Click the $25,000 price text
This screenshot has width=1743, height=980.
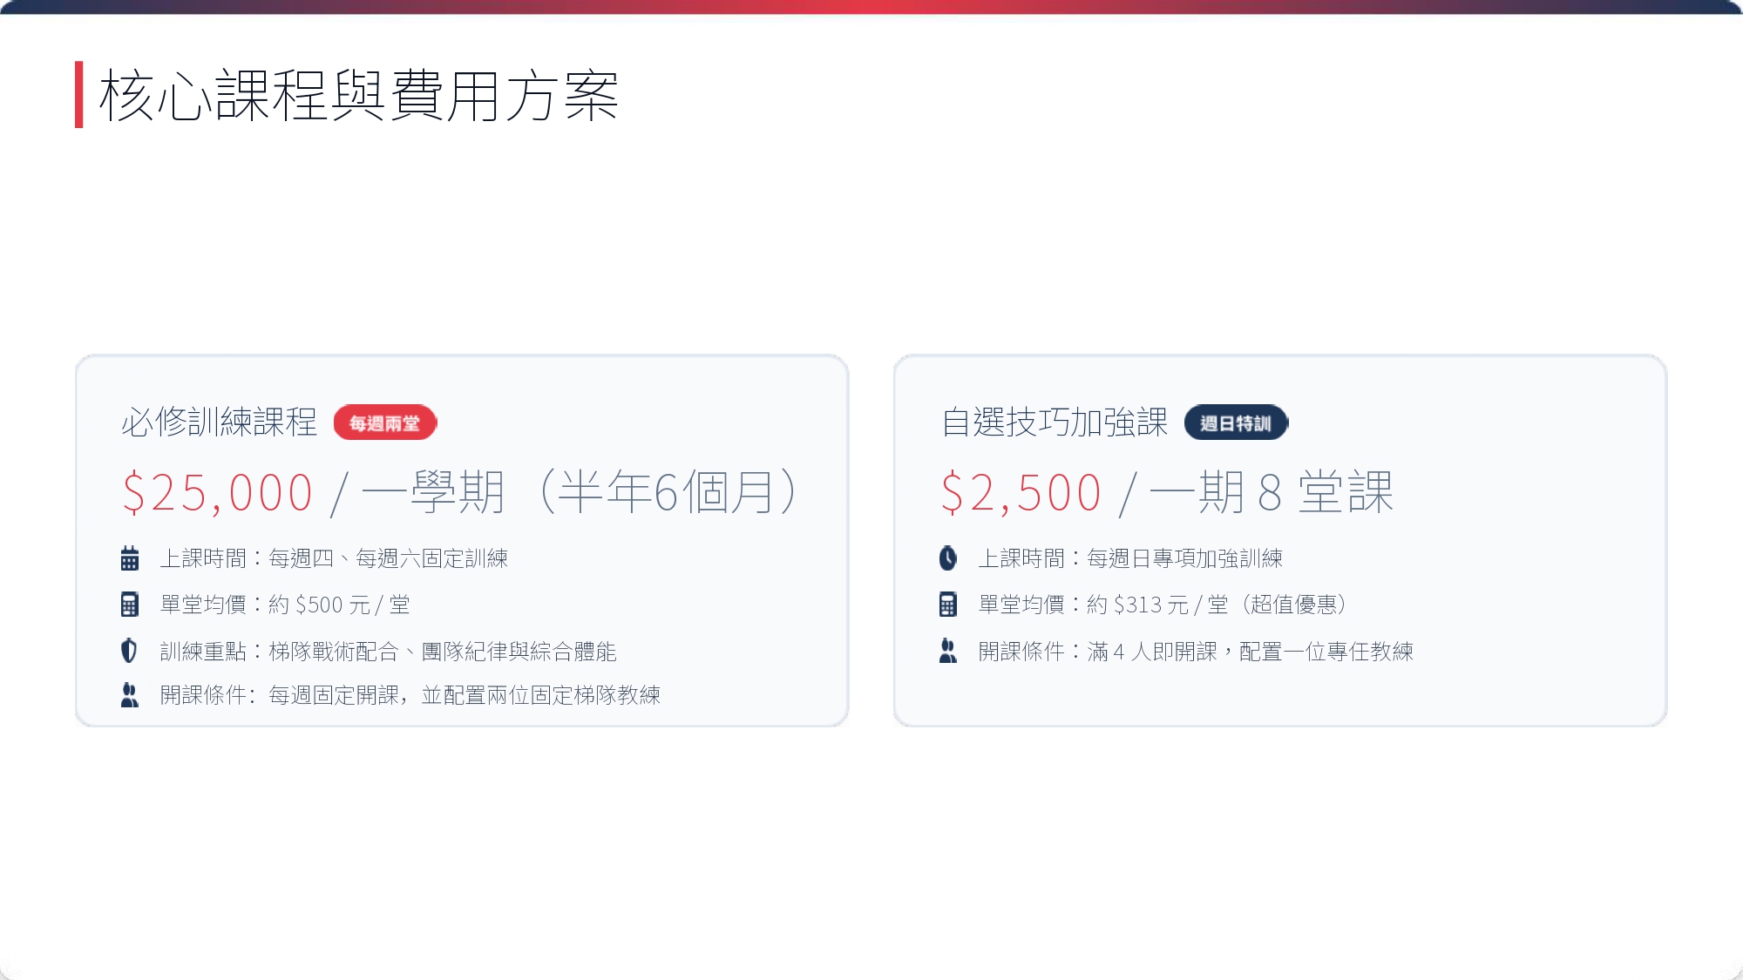click(x=218, y=493)
